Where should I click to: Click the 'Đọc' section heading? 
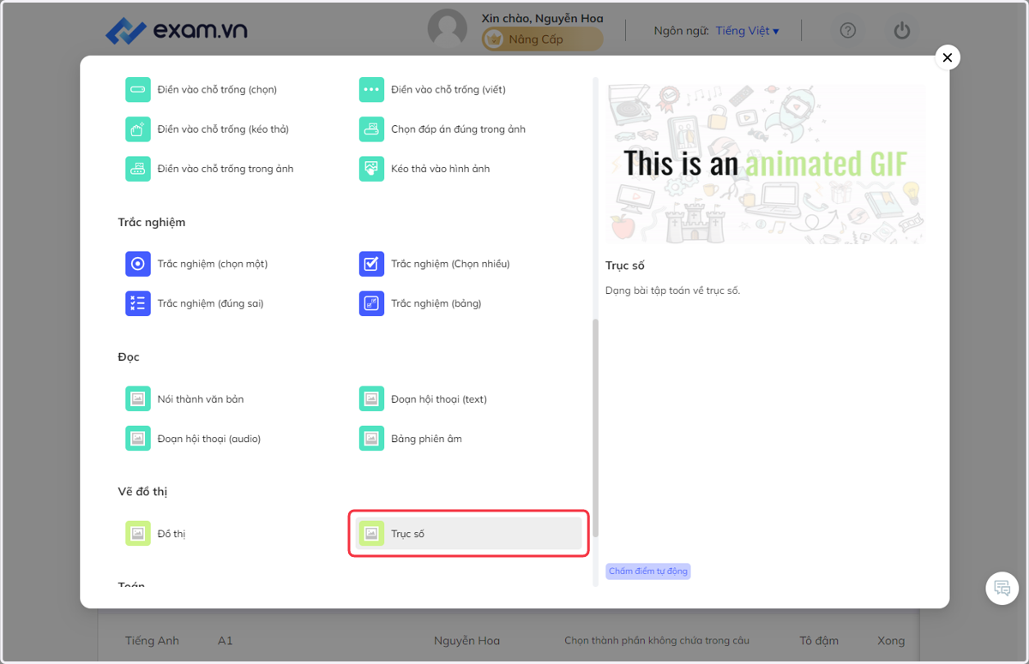coord(129,356)
